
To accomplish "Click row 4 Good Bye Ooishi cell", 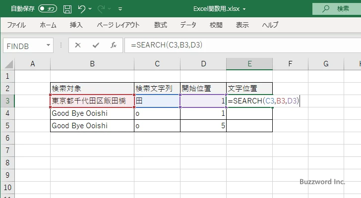I will [92, 113].
